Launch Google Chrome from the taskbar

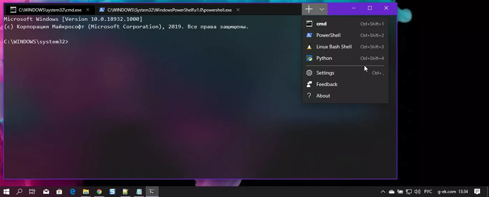99,192
